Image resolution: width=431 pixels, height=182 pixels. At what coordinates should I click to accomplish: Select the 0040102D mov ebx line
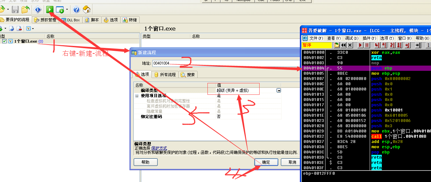tap(366, 131)
